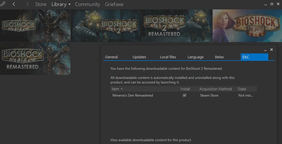Image resolution: width=282 pixels, height=144 pixels.
Task: Go back with the left arrow
Action: (x=14, y=4)
